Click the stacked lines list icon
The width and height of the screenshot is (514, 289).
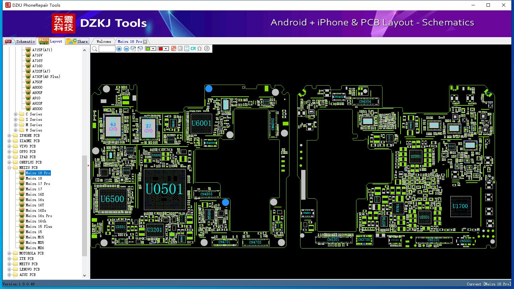pyautogui.click(x=187, y=49)
